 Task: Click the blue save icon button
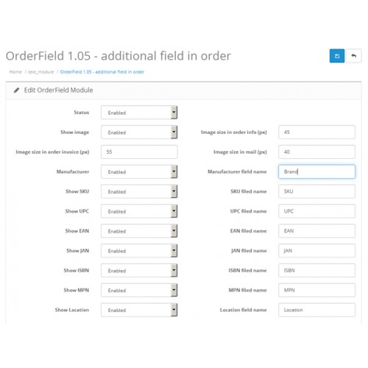coord(337,56)
